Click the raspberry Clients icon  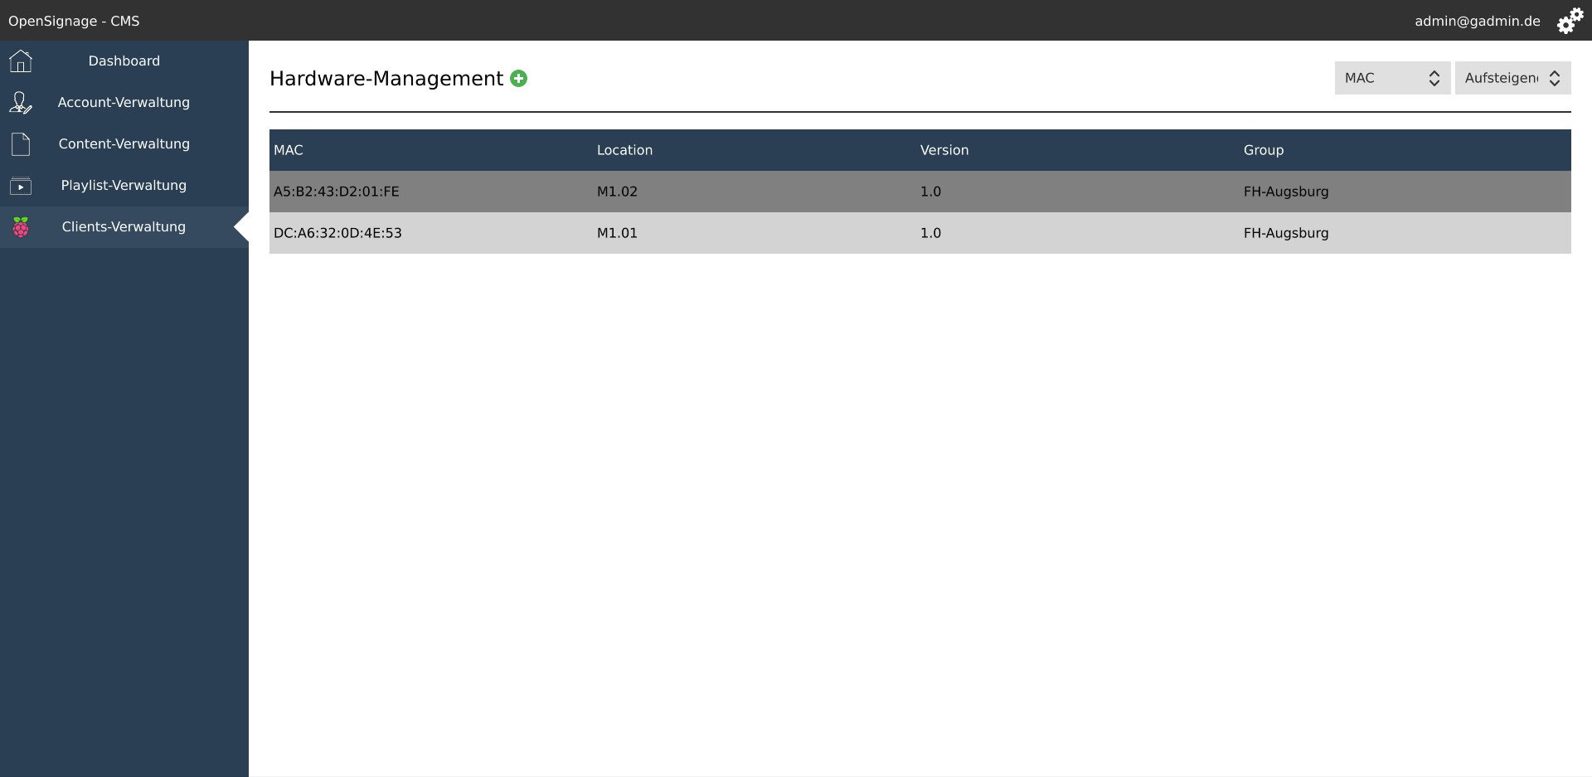point(21,227)
